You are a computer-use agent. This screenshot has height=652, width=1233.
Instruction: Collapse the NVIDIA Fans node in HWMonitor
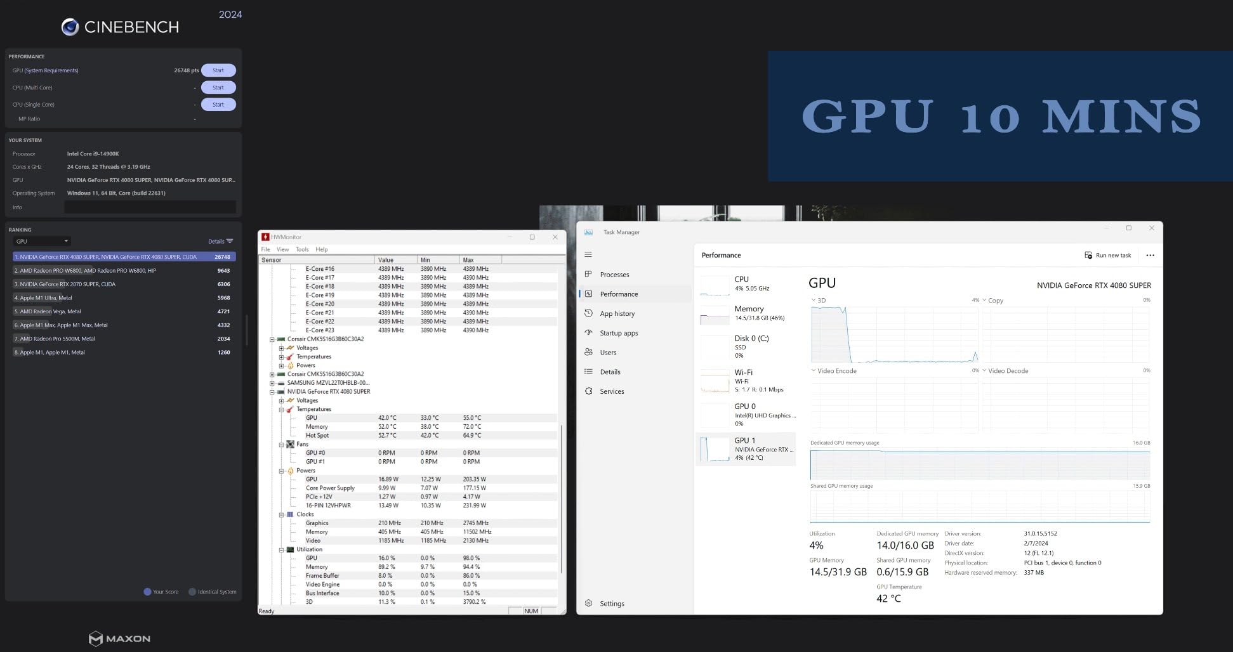coord(281,445)
